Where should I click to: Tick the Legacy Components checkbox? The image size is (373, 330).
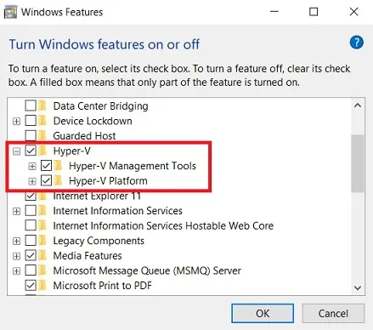(31, 241)
